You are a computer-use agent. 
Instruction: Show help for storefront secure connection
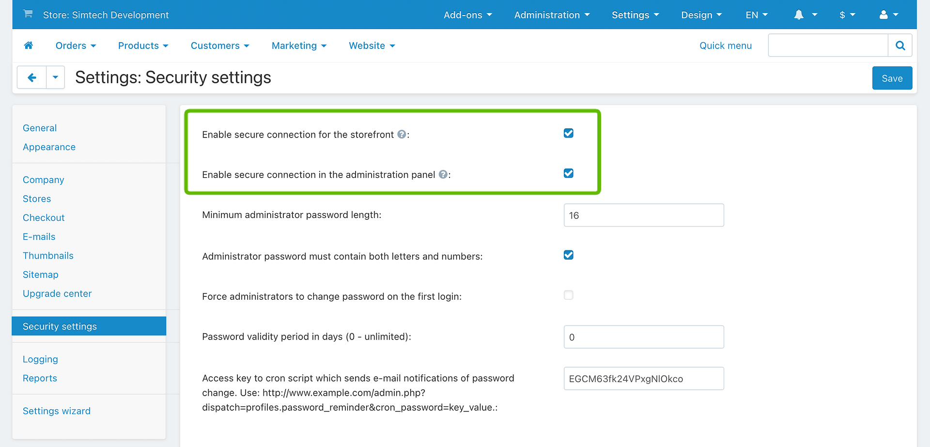click(402, 135)
